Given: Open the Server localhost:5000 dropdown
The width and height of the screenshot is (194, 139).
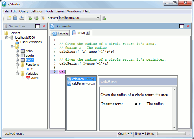Looking at the screenshot, I should (x=98, y=18).
